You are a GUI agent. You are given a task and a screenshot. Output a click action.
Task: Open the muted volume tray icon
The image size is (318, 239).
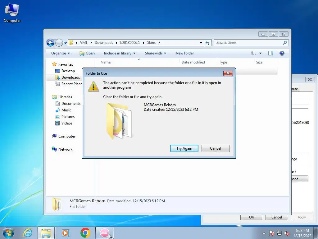pyautogui.click(x=287, y=233)
